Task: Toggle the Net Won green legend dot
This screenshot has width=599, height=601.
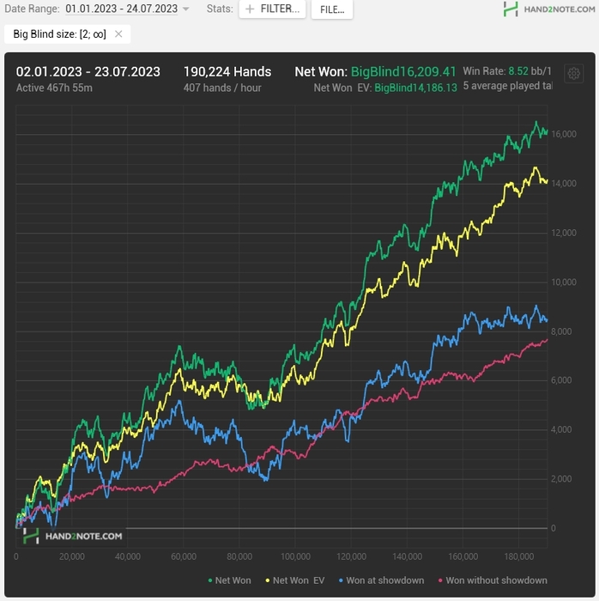Action: click(210, 580)
